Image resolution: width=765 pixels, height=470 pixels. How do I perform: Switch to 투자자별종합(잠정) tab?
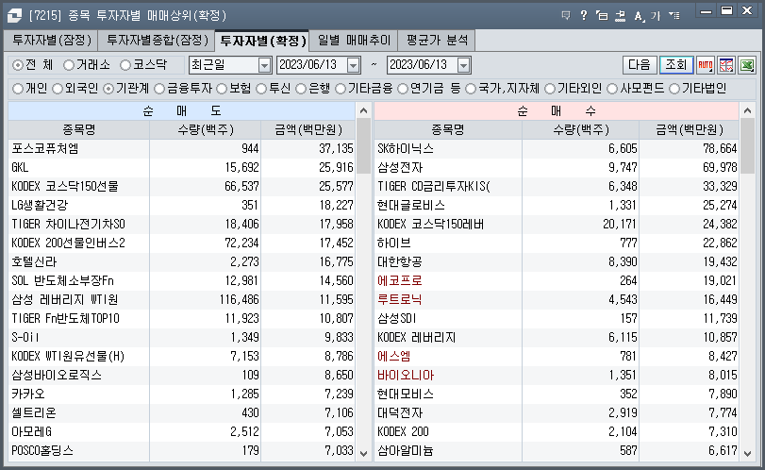[x=158, y=40]
